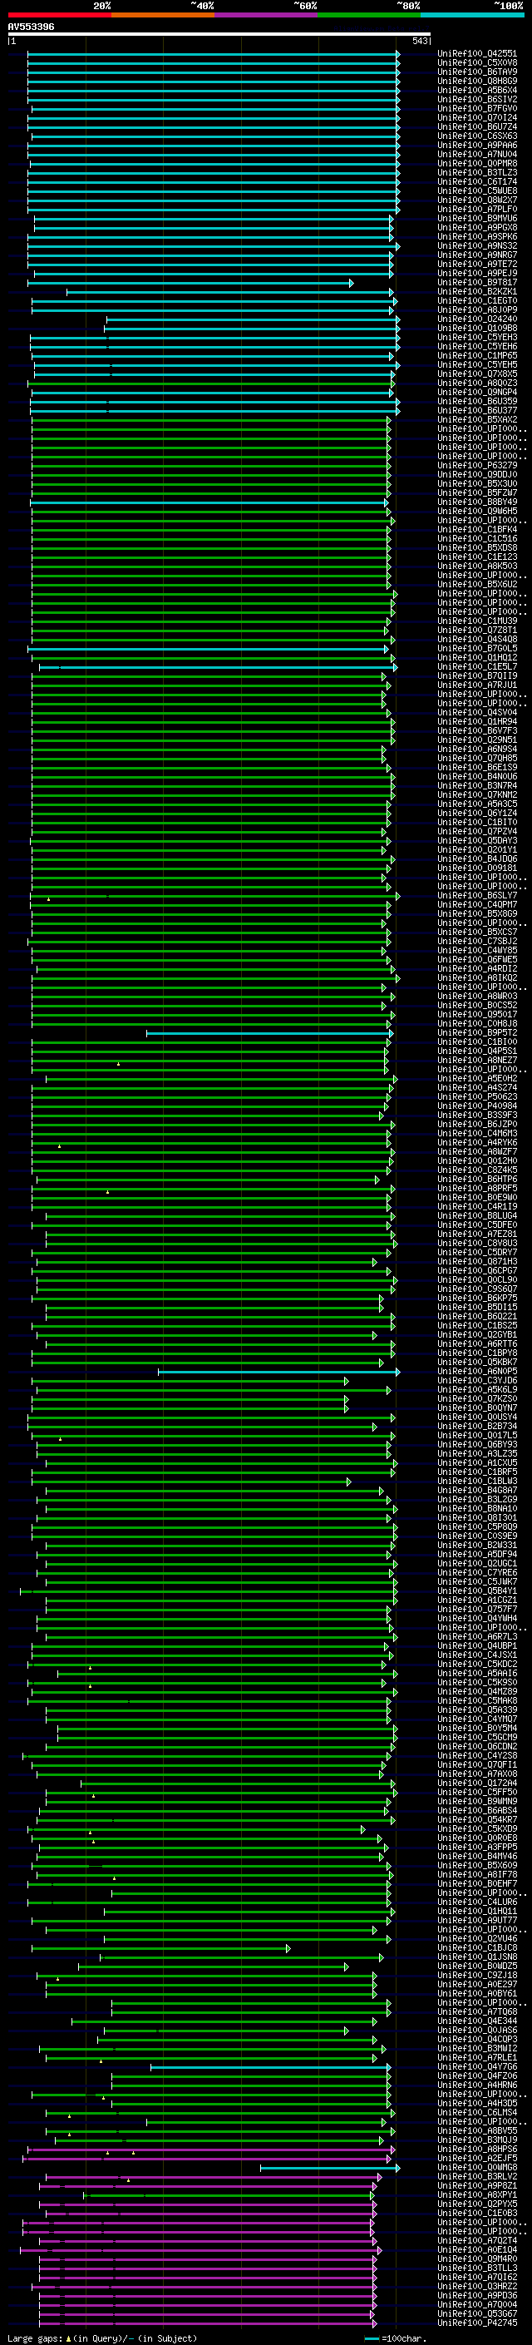The height and width of the screenshot is (2345, 532).
Task: Select the UniRef100_P42745 label at bottom
Action: [476, 2323]
